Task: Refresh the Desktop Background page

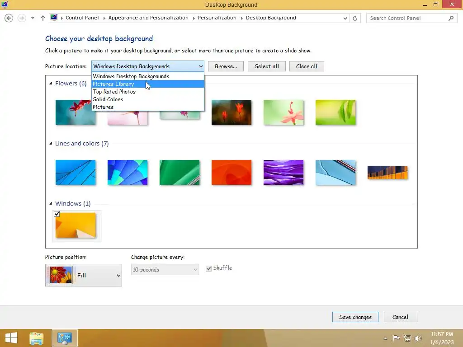Action: [355, 18]
